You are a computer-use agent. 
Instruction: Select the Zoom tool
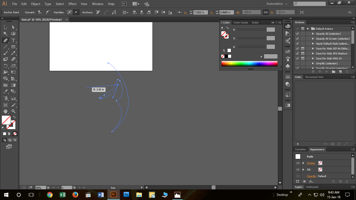[13, 111]
